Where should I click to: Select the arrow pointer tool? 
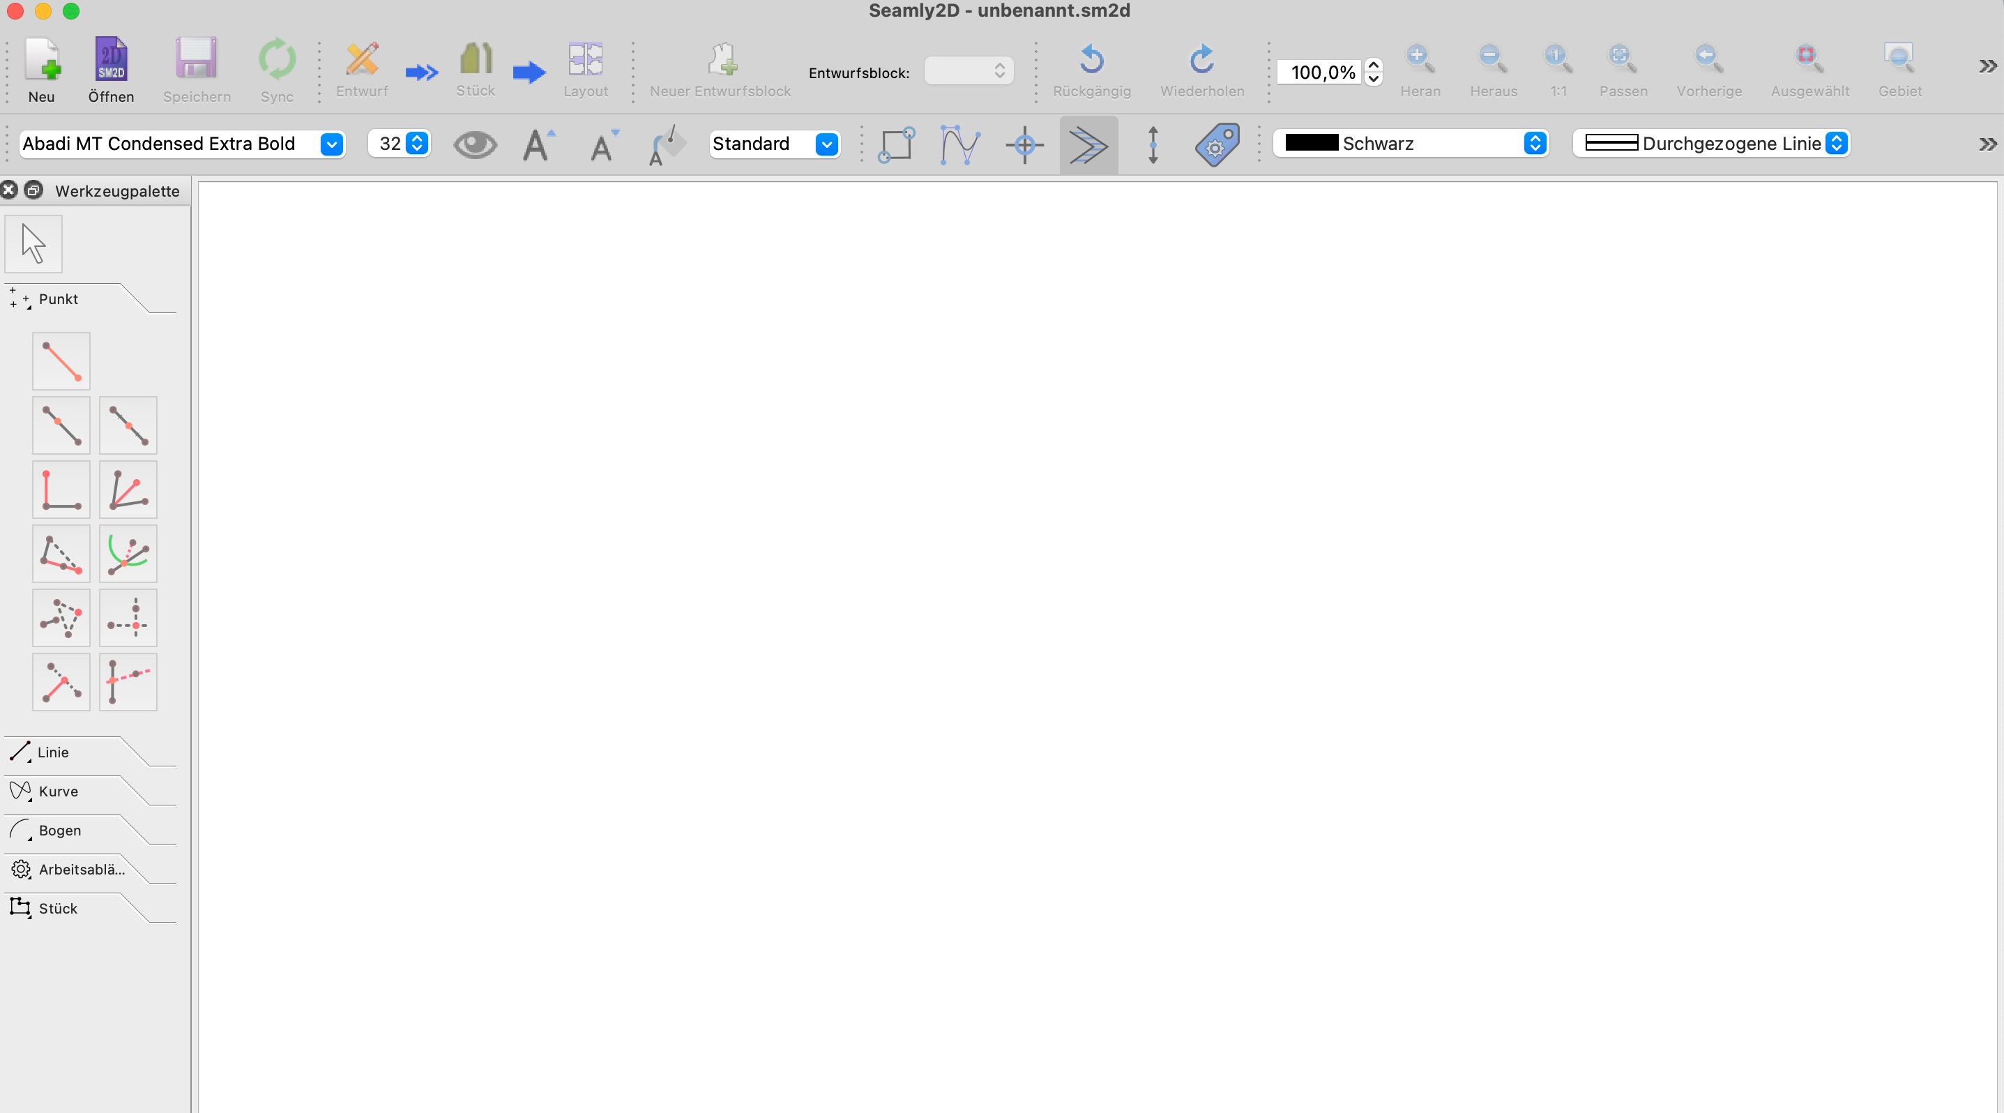tap(33, 244)
